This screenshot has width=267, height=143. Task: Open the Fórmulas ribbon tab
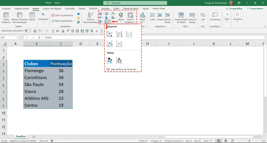[x=70, y=8]
